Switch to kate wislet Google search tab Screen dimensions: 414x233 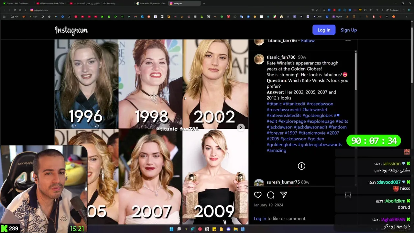coord(151,3)
